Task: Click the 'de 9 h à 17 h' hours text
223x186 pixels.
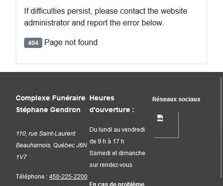Action: [x=107, y=141]
